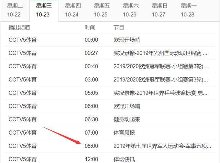Click CCTV5体育 in the 03:00 row
The width and height of the screenshot is (220, 163).
pos(23,80)
